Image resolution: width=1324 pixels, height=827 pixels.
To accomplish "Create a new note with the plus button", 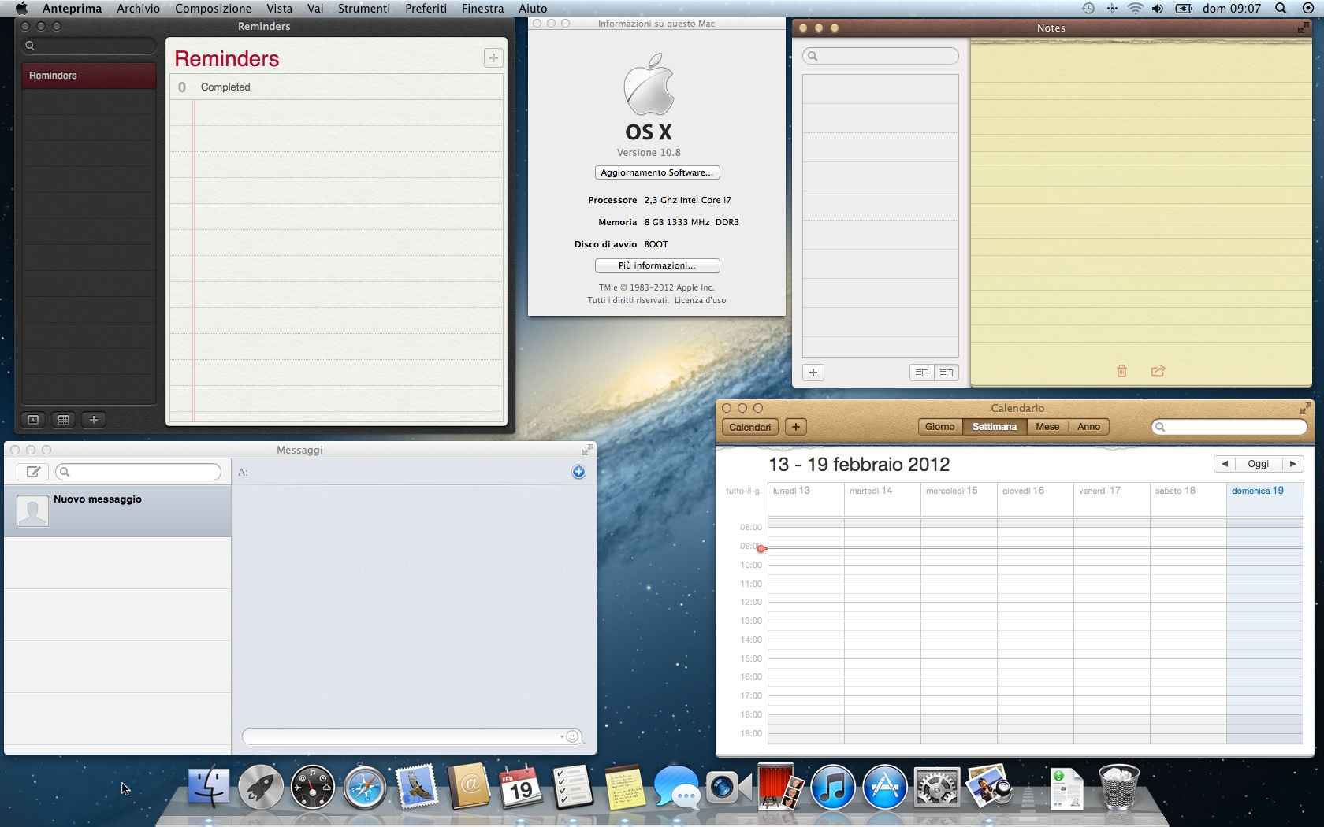I will pos(813,373).
